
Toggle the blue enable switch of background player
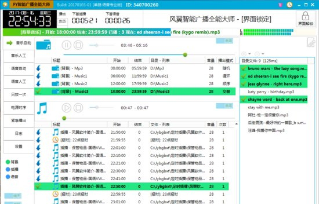(224, 41)
